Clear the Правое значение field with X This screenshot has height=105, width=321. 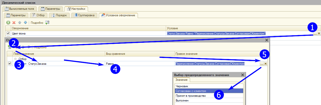click(x=266, y=64)
